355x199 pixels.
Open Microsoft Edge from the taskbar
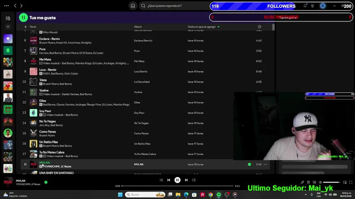(x=186, y=195)
